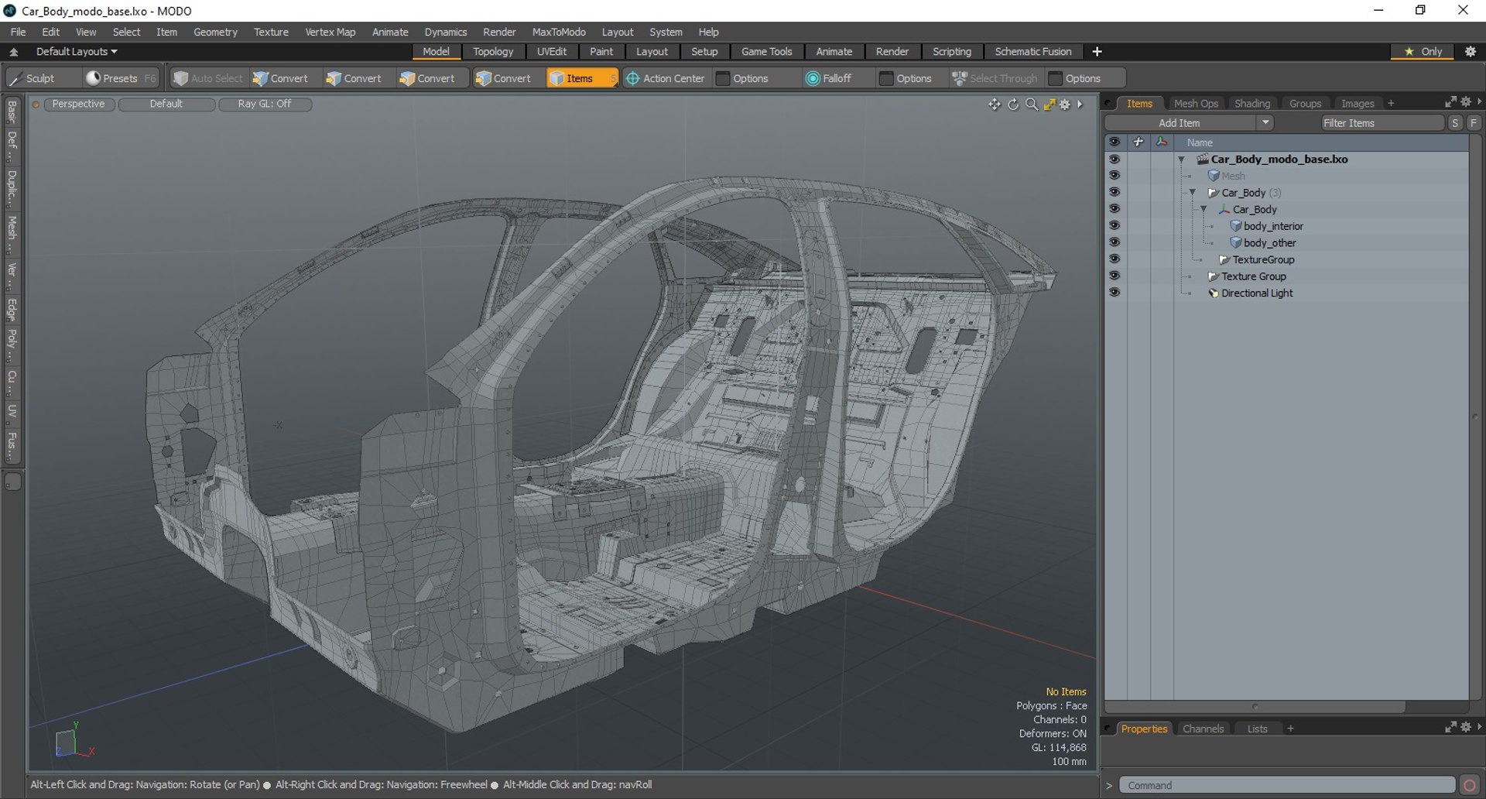Collapse the Car_Body locator children
Image resolution: width=1486 pixels, height=799 pixels.
click(x=1204, y=210)
